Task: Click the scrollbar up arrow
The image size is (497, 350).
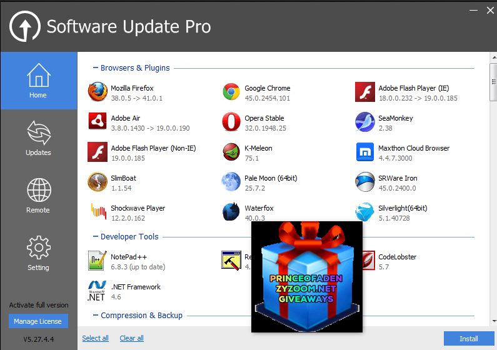Action: click(x=494, y=57)
